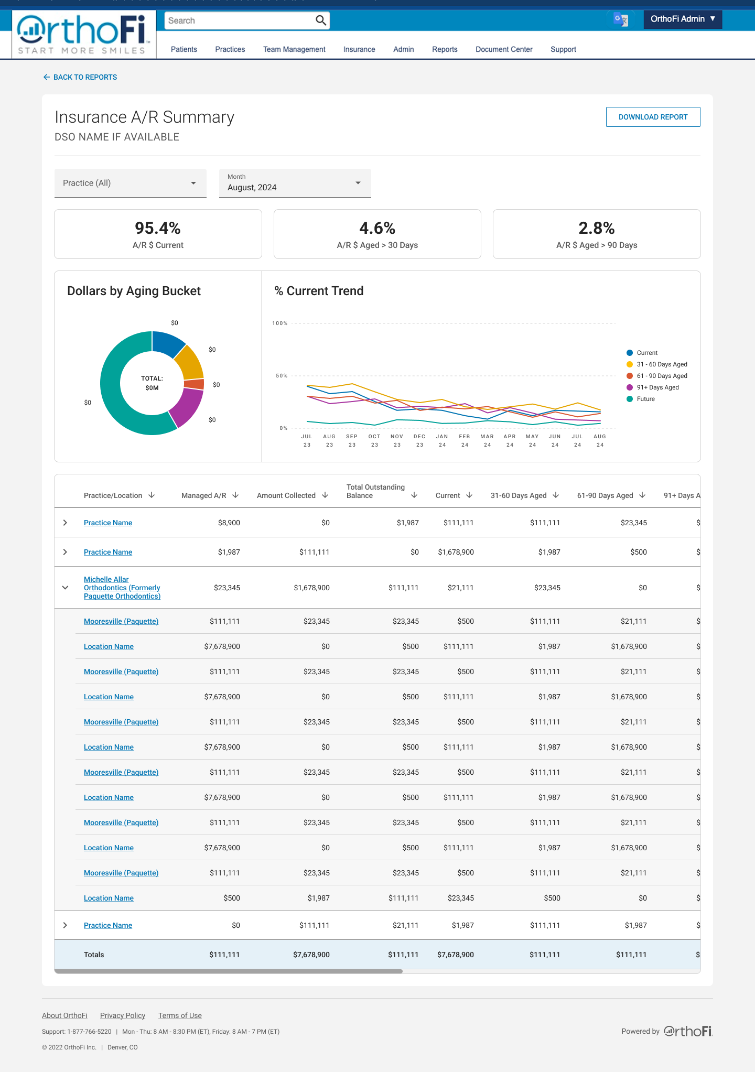The width and height of the screenshot is (755, 1072).
Task: Expand the last Practice Name row
Action: [65, 925]
